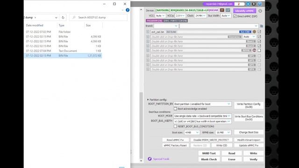This screenshot has width=299, height=168.
Task: Click the file icon left of GP4 row
Action: click(x=148, y=70)
